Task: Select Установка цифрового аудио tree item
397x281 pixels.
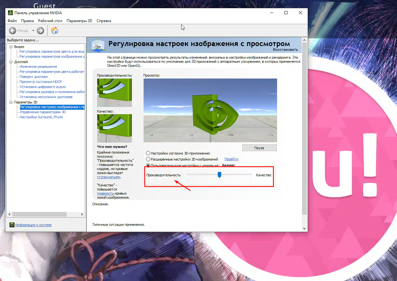Action: tap(43, 87)
